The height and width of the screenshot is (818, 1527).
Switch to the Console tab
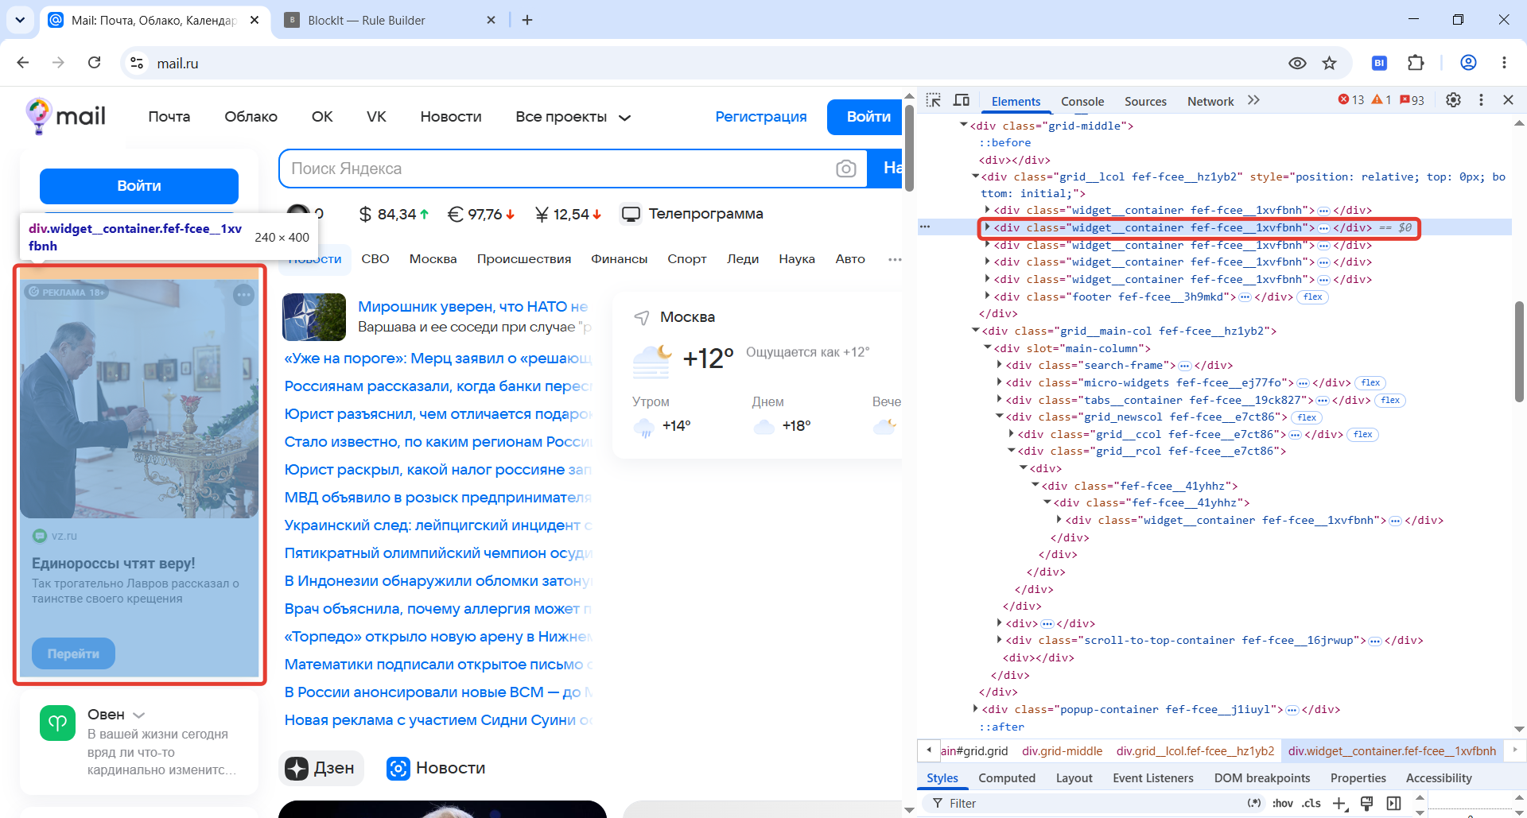point(1082,101)
